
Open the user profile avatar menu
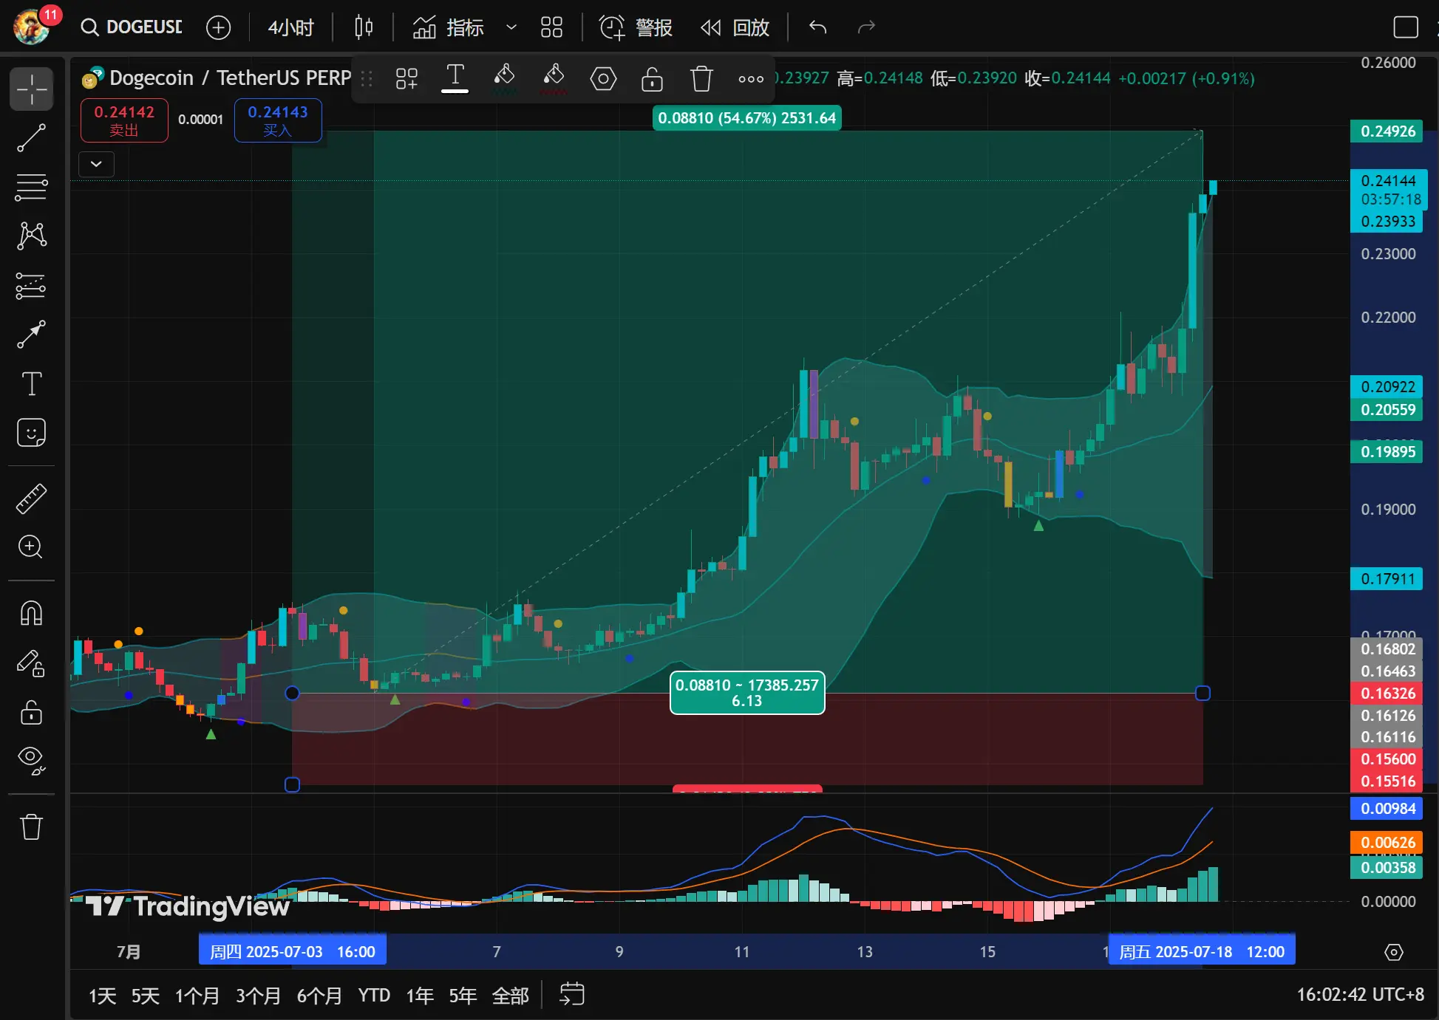coord(32,27)
